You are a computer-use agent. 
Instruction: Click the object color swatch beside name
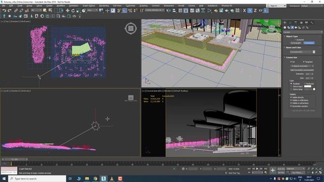(314, 52)
